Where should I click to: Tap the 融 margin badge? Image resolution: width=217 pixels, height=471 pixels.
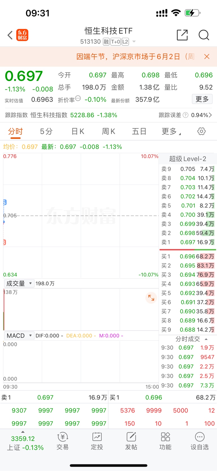click(x=106, y=42)
